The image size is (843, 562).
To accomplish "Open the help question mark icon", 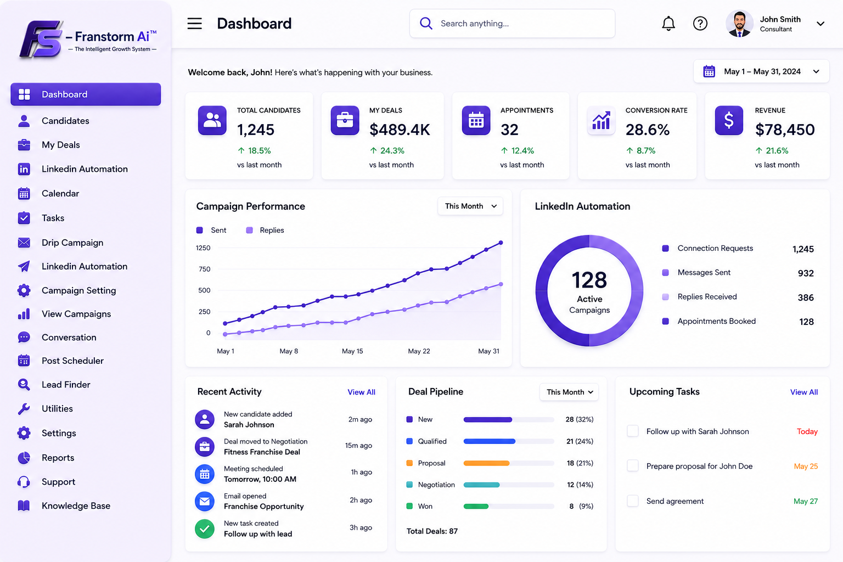I will (x=700, y=24).
